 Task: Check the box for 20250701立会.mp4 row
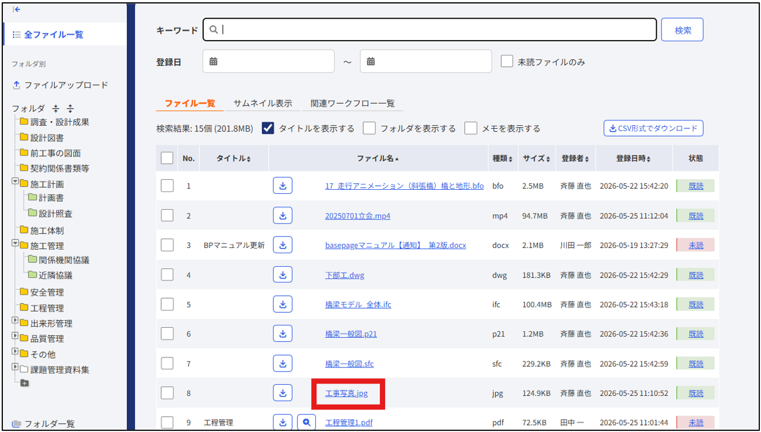coord(167,215)
